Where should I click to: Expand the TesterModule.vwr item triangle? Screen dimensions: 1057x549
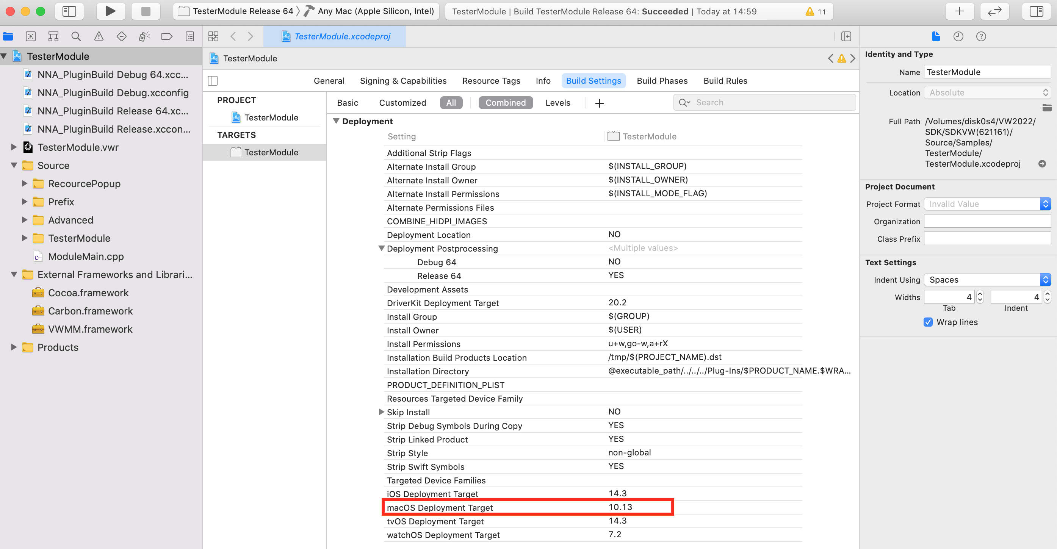14,147
